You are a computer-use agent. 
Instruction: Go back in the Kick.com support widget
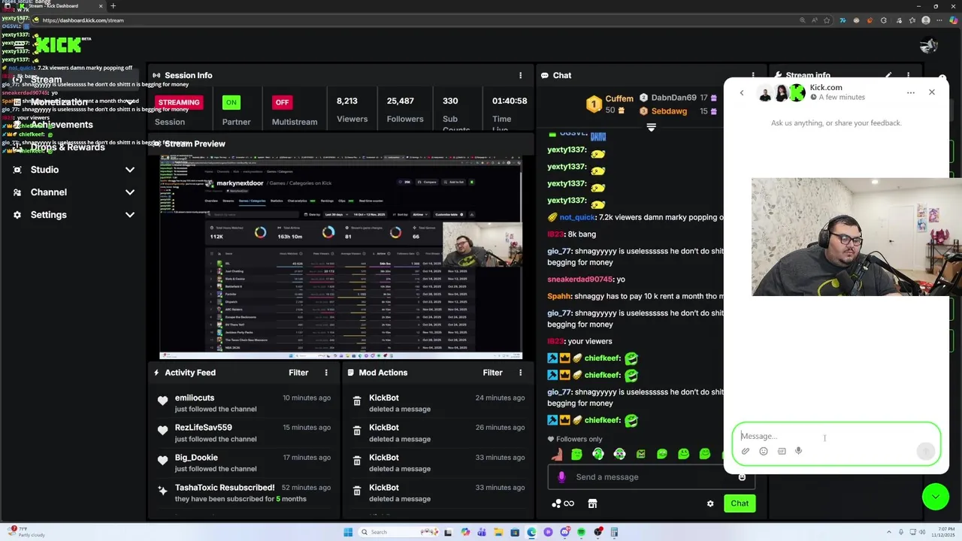[x=741, y=92]
